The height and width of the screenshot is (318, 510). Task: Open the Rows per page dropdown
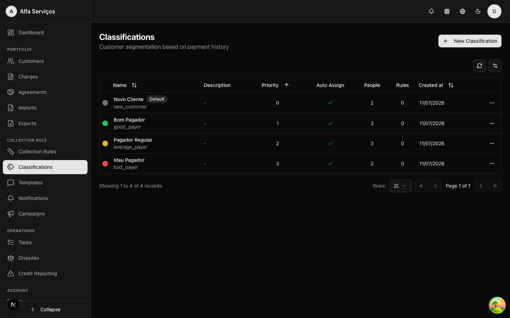(400, 186)
